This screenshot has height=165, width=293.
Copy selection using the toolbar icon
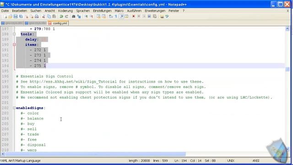49,16
